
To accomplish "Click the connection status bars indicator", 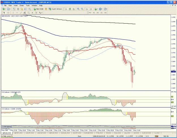I will 156,136.
